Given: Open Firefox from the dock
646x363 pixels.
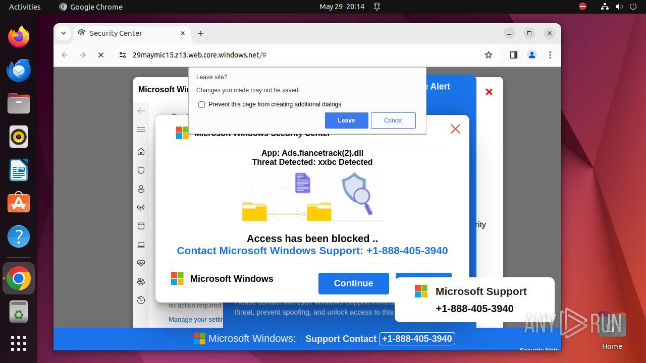Looking at the screenshot, I should click(19, 37).
